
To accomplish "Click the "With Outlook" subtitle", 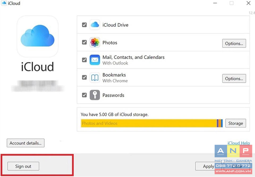I will point(115,63).
